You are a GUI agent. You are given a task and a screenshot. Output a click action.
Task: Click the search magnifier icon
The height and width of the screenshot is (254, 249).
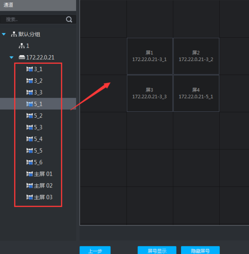(x=69, y=19)
